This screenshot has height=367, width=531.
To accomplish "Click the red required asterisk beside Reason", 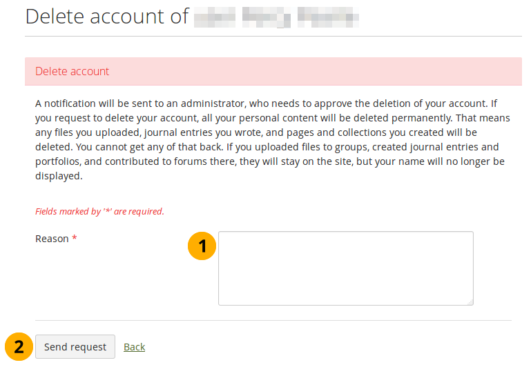I will click(75, 239).
